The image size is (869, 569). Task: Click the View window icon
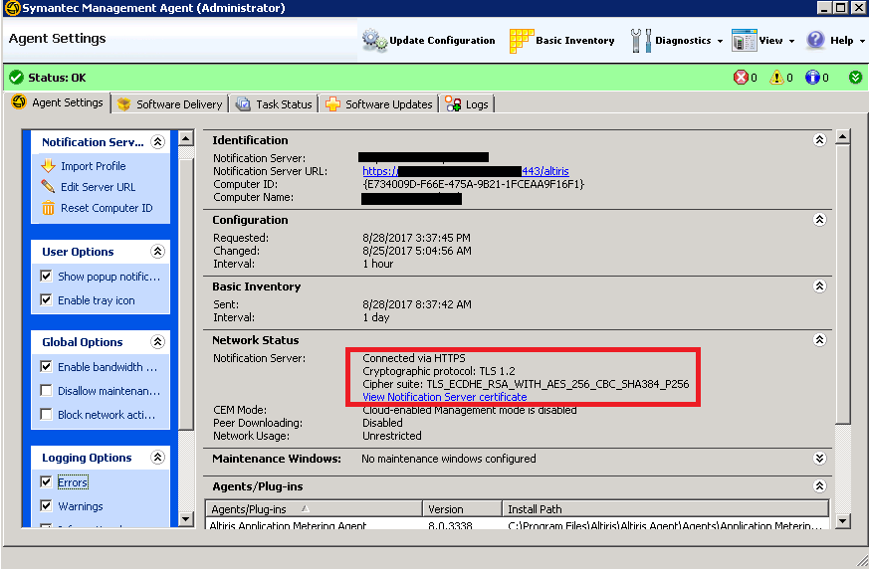click(x=744, y=41)
